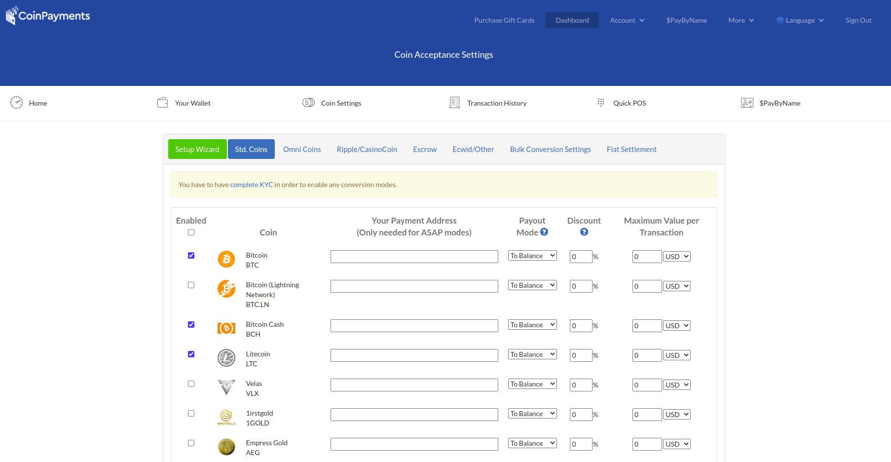Click the Bitcoin orange coin logo
Screen dimensions: 891x462
(226, 259)
